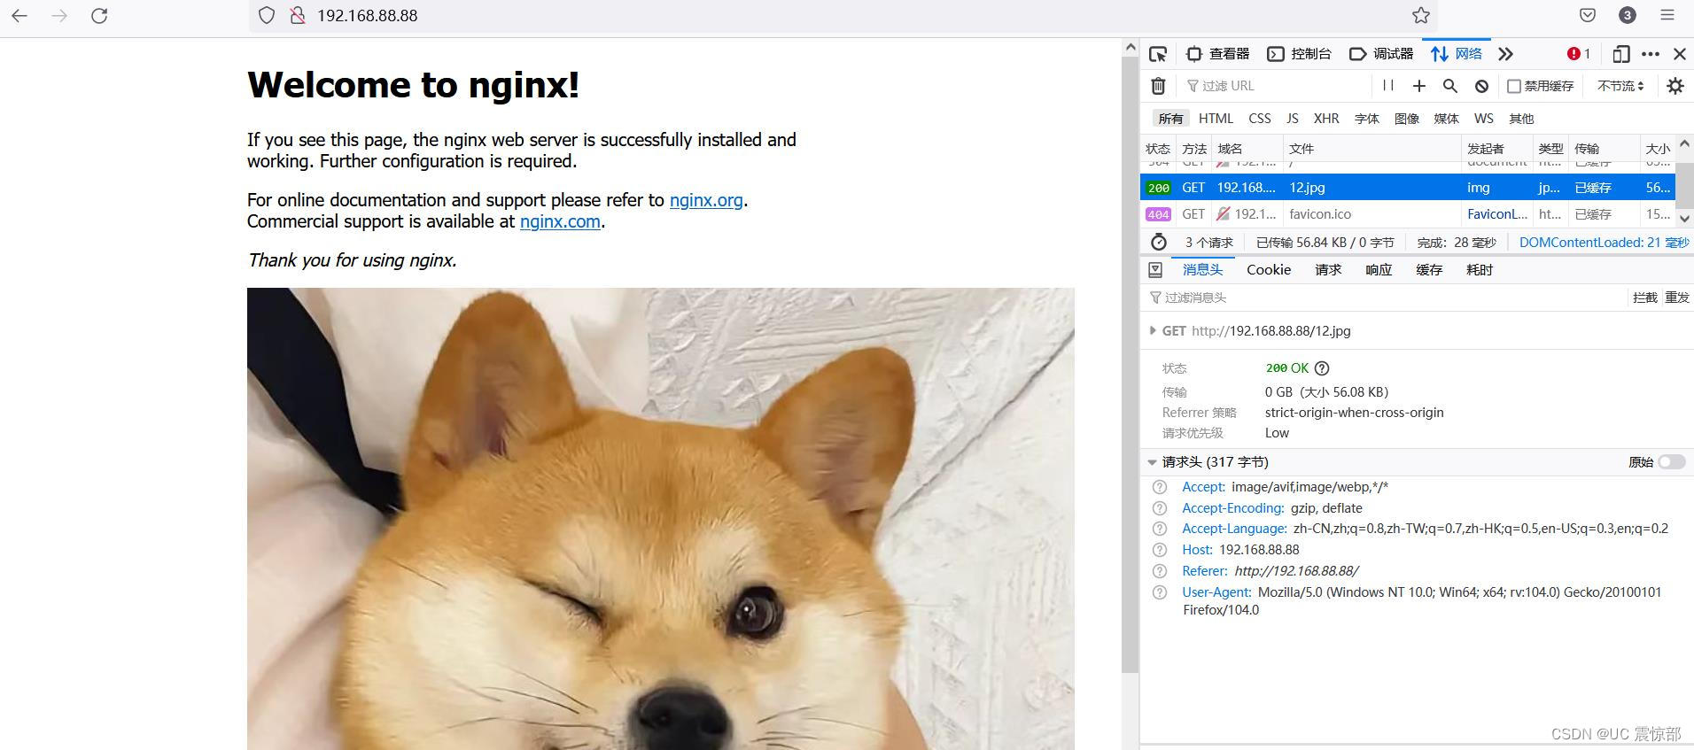
Task: Bookmark the page with the star icon
Action: tap(1421, 15)
